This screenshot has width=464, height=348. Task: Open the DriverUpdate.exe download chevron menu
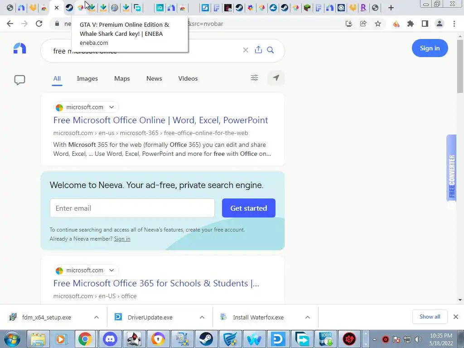pyautogui.click(x=202, y=317)
